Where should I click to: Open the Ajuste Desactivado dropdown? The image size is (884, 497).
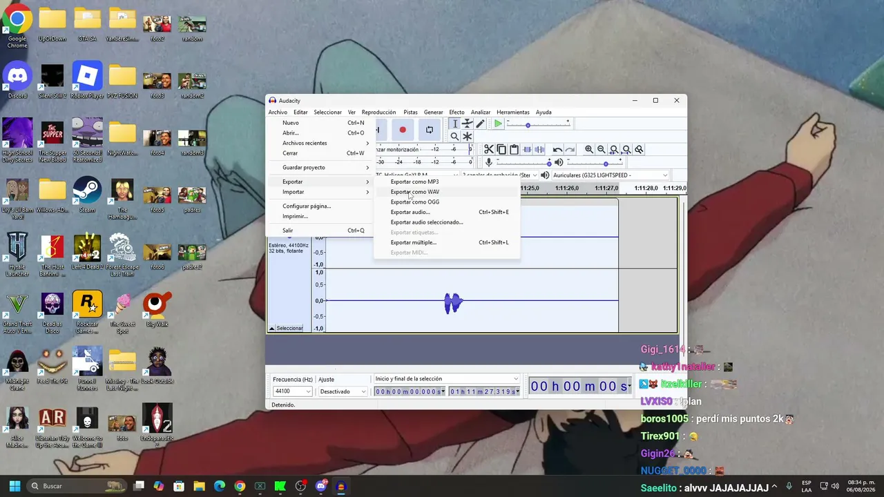[343, 391]
